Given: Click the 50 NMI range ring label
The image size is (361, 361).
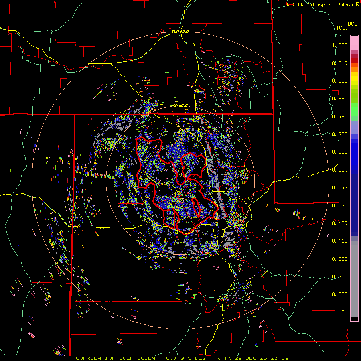Looking at the screenshot, I should [x=180, y=106].
